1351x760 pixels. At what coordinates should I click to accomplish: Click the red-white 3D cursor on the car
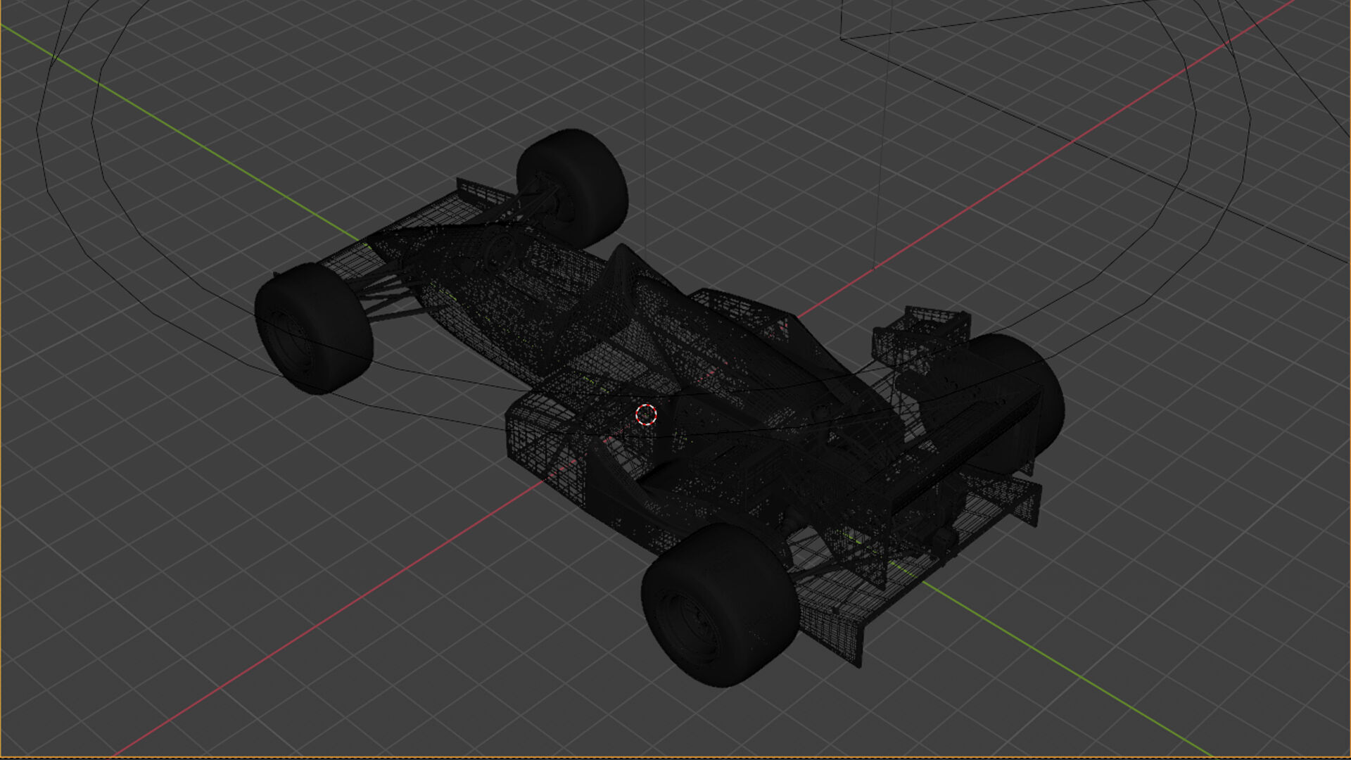click(x=646, y=415)
